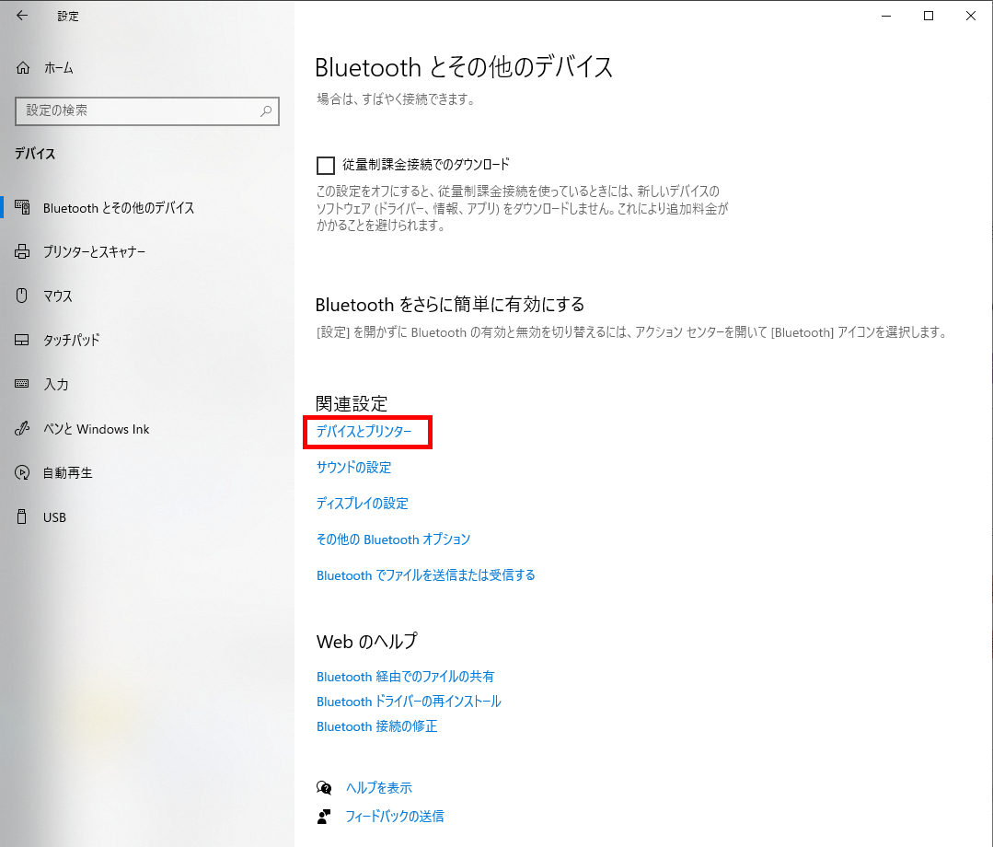
Task: Focus the 設定の検索 search field
Action: click(x=147, y=110)
